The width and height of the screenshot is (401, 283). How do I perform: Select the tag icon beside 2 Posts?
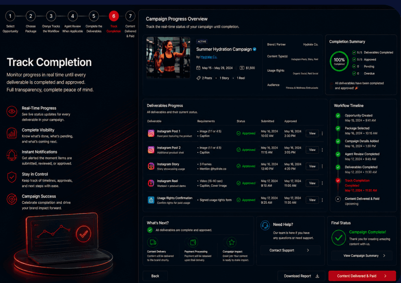[x=199, y=78]
